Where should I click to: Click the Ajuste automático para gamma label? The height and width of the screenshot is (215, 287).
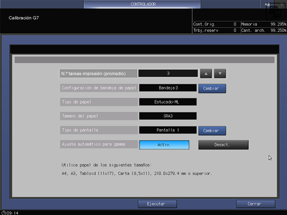coord(99,144)
